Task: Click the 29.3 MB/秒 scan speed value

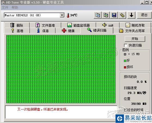Action: coord(137,93)
